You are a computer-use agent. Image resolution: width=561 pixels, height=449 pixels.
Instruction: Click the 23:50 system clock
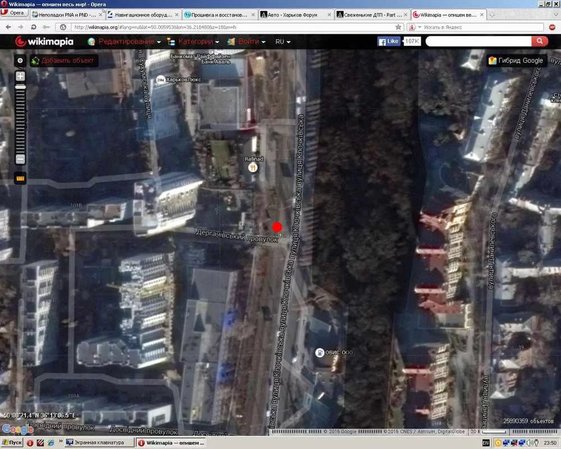pos(550,443)
